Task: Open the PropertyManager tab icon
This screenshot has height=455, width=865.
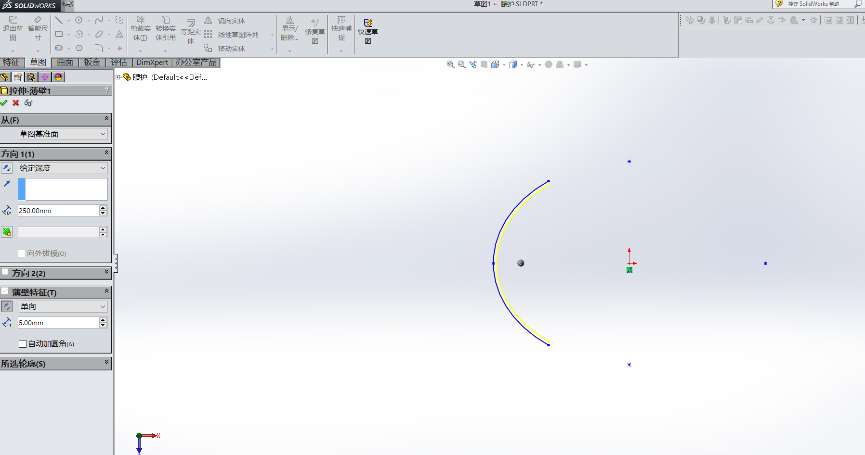Action: pos(18,77)
